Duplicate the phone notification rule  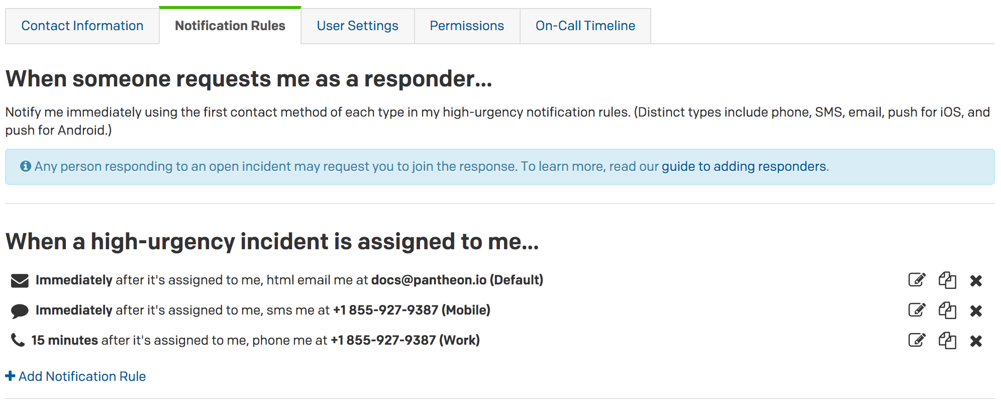pos(947,340)
